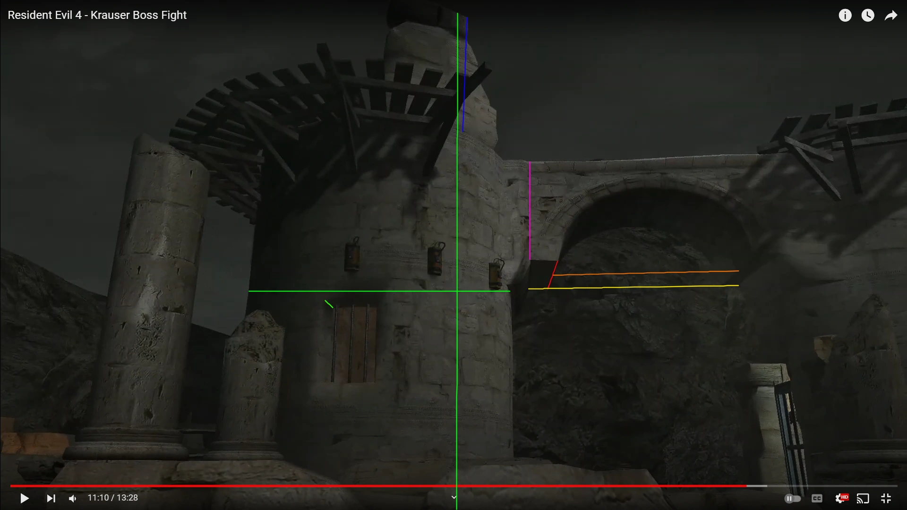Open the video info card icon

845,16
